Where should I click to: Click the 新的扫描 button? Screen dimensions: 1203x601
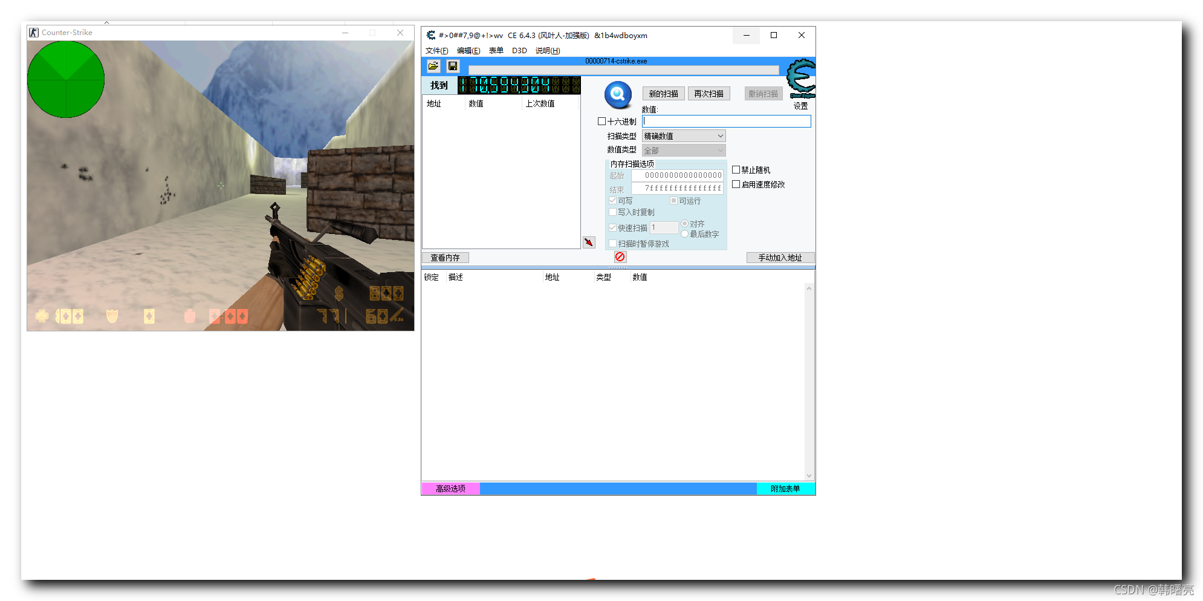tap(664, 94)
